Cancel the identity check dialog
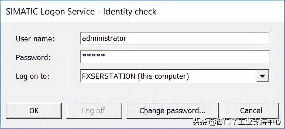285x129 pixels. click(251, 111)
